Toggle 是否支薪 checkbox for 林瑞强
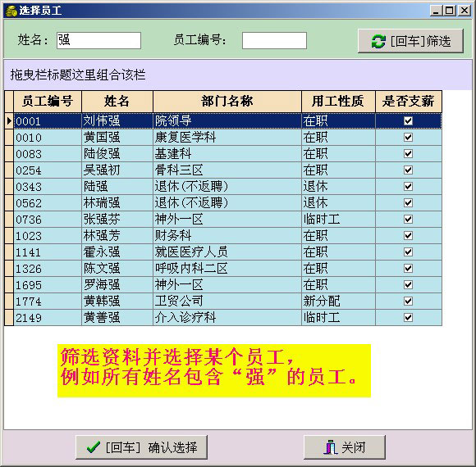Viewport: 476px width, 467px height. [409, 202]
